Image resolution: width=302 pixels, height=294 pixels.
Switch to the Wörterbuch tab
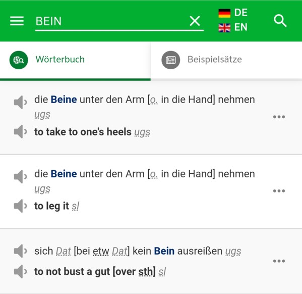point(75,60)
